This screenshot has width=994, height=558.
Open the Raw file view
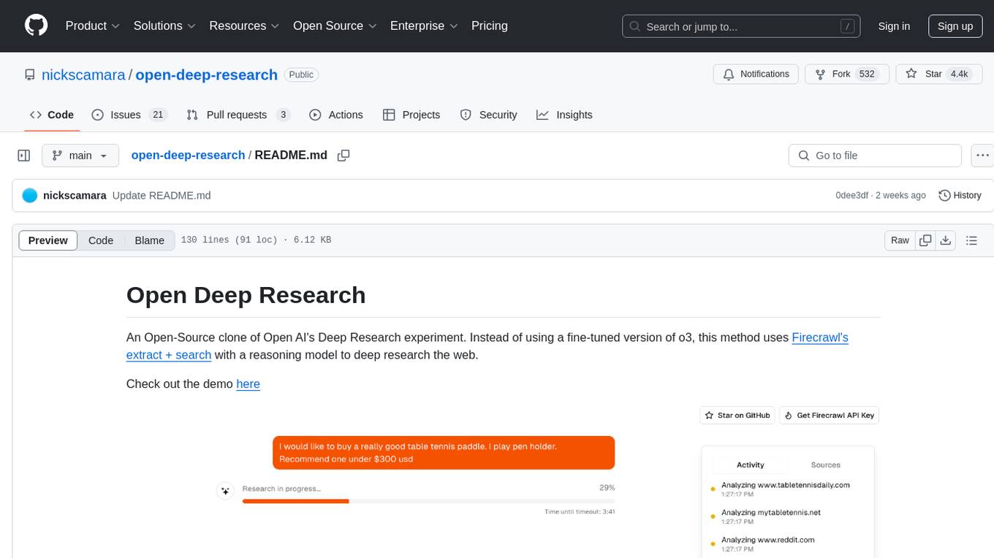[x=900, y=240]
